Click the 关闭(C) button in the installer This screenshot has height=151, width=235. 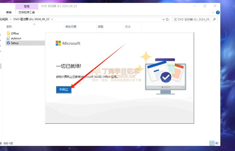[x=64, y=90]
